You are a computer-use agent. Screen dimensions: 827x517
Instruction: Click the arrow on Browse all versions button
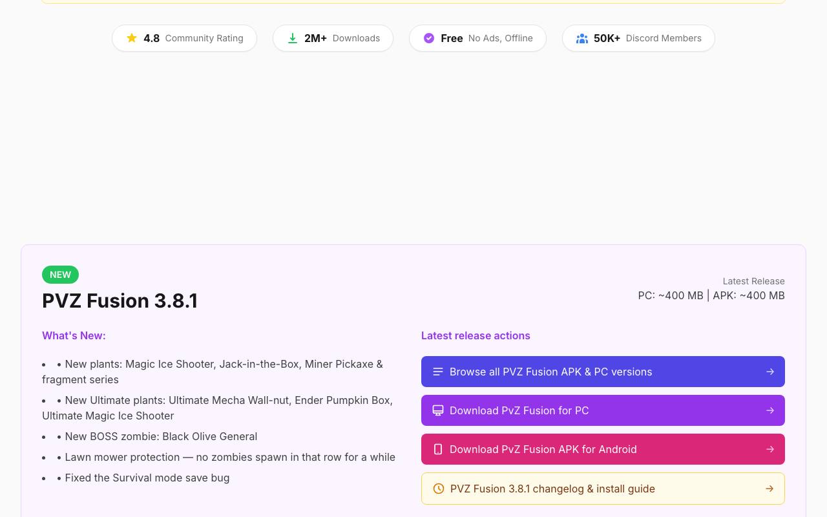pos(769,372)
